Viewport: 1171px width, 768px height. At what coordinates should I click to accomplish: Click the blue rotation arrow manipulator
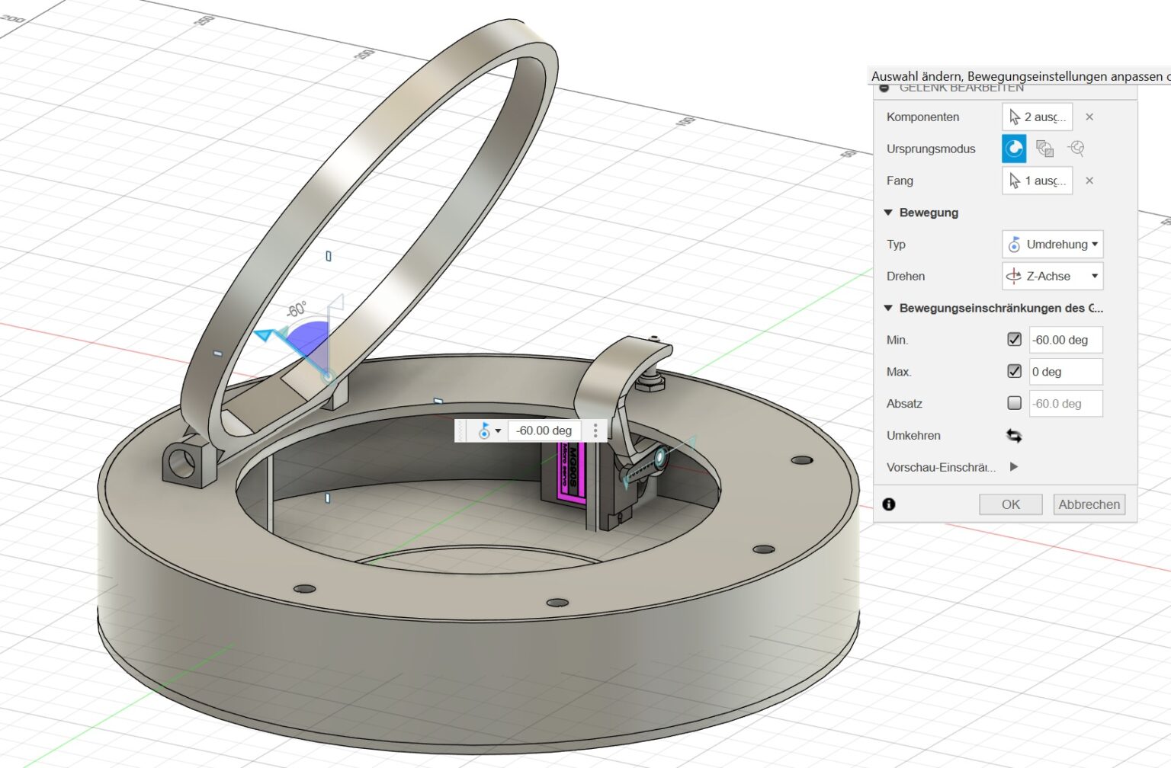click(265, 334)
